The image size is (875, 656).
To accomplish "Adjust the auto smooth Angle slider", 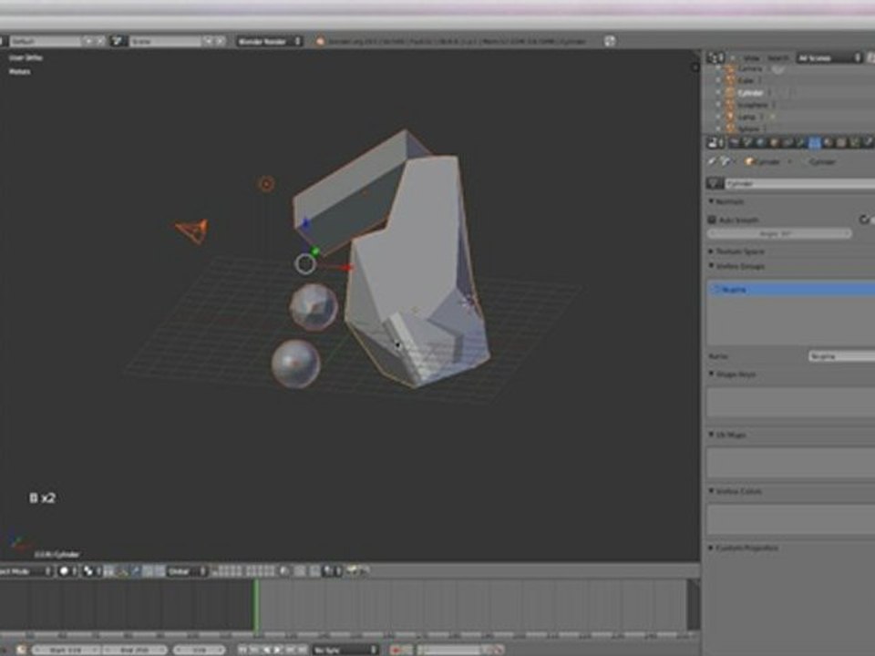I will pyautogui.click(x=779, y=234).
